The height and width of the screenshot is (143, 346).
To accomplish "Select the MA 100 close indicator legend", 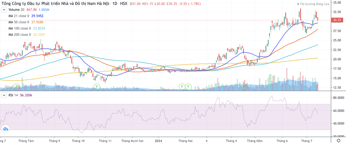I will pos(20,28).
